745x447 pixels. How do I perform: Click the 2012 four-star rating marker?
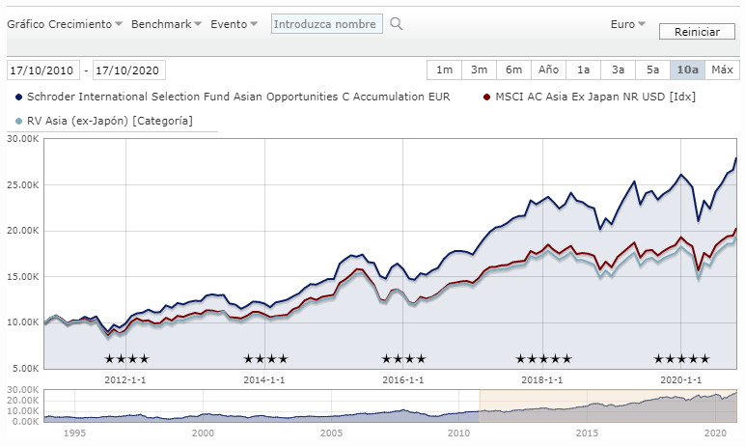pos(126,359)
